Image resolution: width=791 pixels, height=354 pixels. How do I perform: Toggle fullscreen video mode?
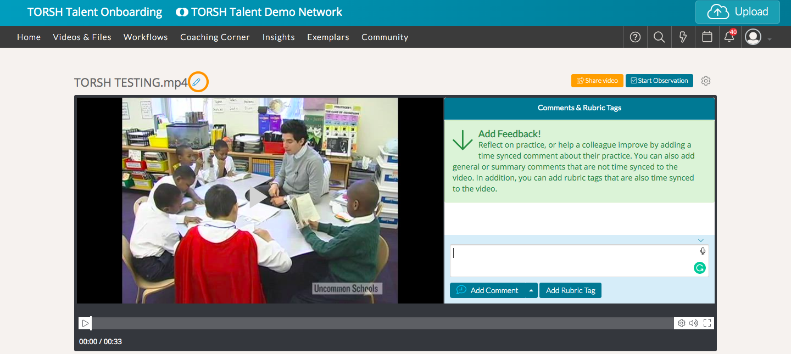pyautogui.click(x=708, y=323)
